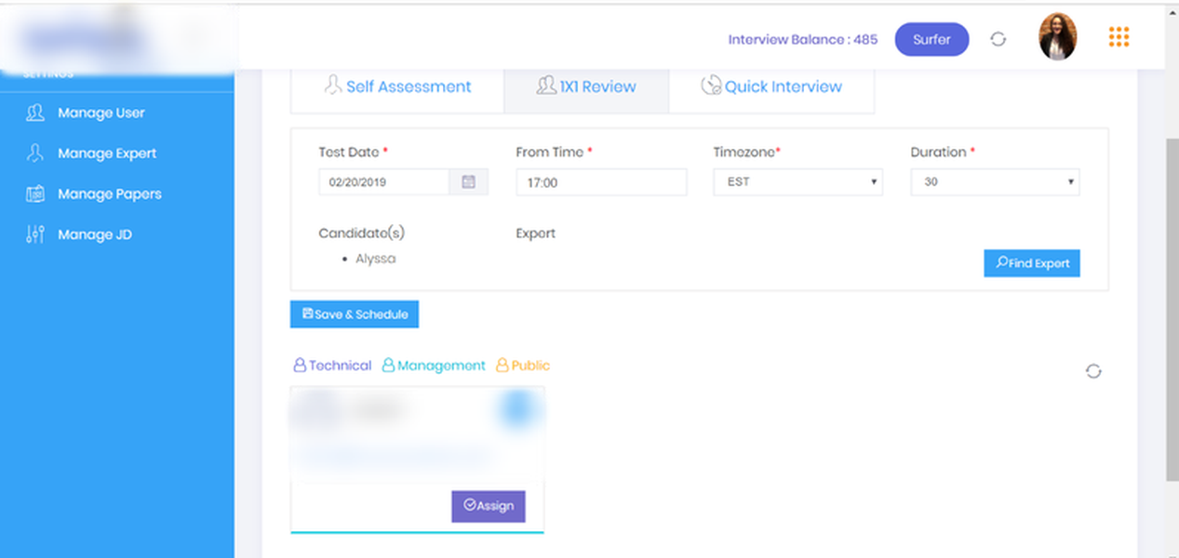Click the refresh icon beside Surfer
This screenshot has width=1179, height=558.
998,40
